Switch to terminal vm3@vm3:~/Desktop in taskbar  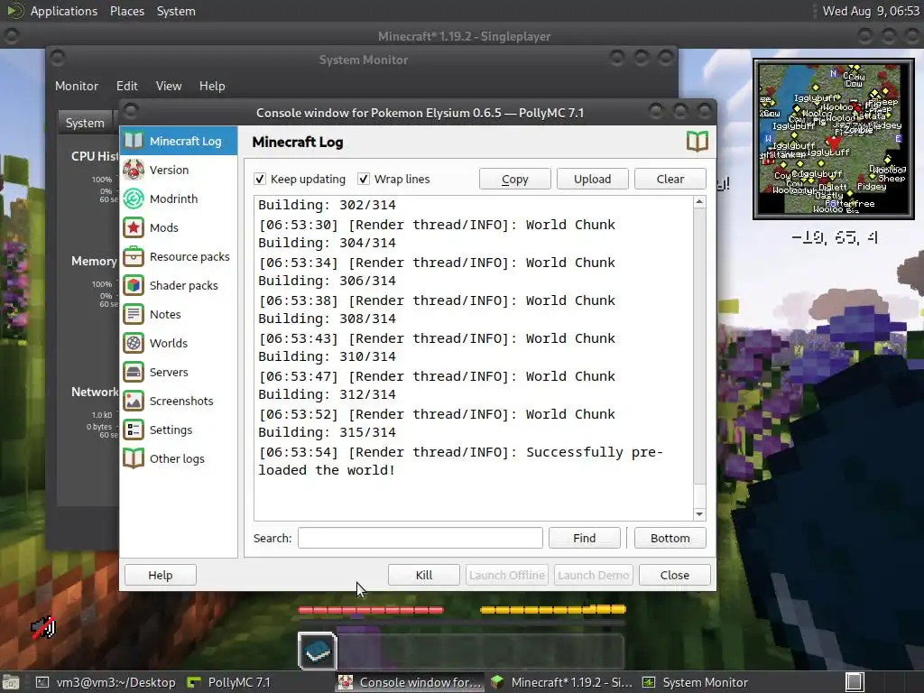(106, 682)
